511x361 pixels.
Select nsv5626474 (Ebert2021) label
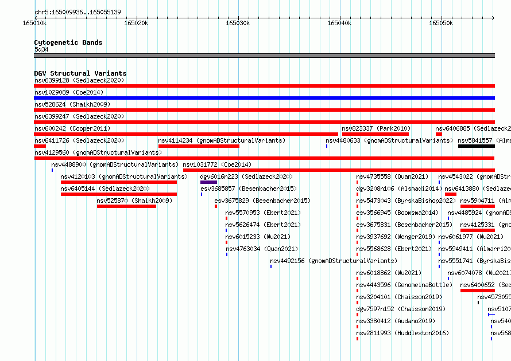(x=263, y=225)
